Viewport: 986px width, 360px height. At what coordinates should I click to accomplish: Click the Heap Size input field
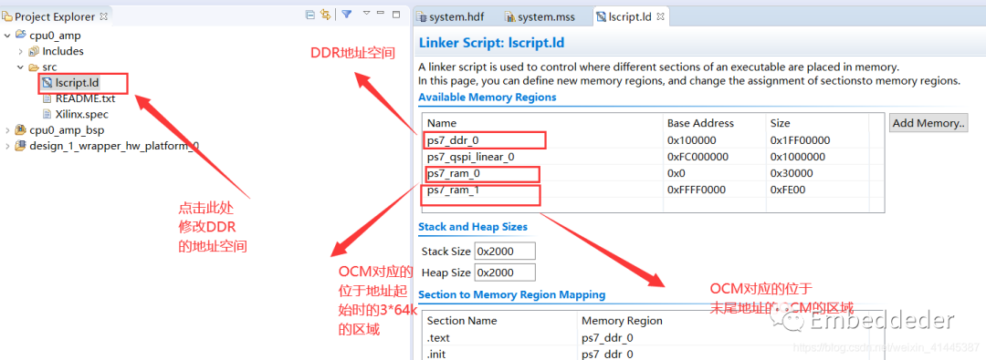coord(505,273)
